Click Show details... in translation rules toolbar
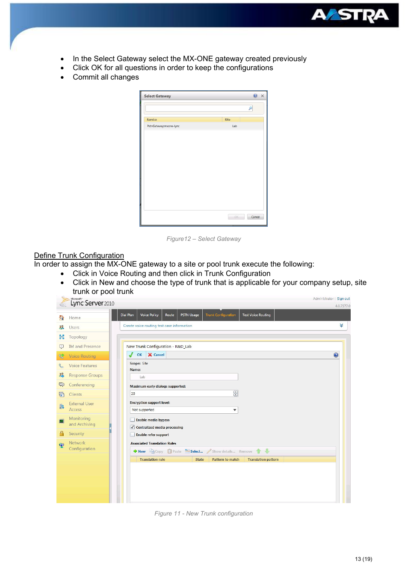 click(x=221, y=451)
